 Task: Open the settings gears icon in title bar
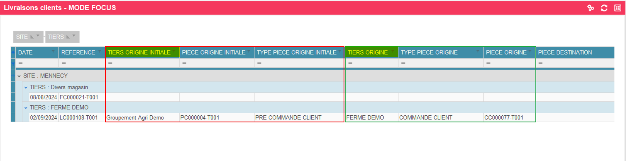590,8
